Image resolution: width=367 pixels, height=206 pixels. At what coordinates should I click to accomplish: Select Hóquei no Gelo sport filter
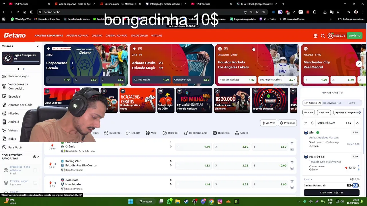(195, 133)
